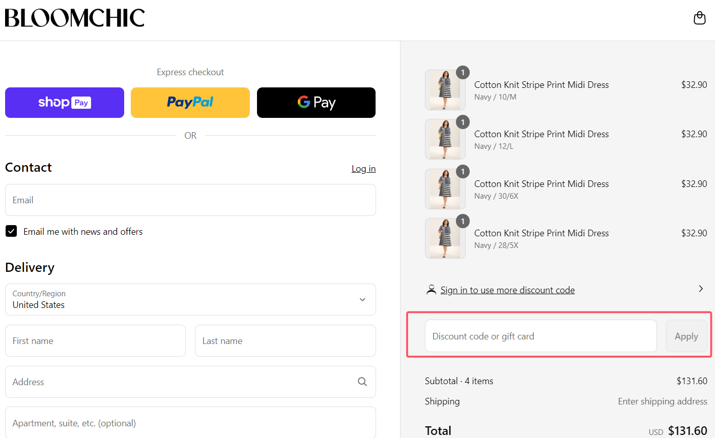This screenshot has width=715, height=438.
Task: Click the 'Subtotal · 4 items' label
Action: pos(459,381)
